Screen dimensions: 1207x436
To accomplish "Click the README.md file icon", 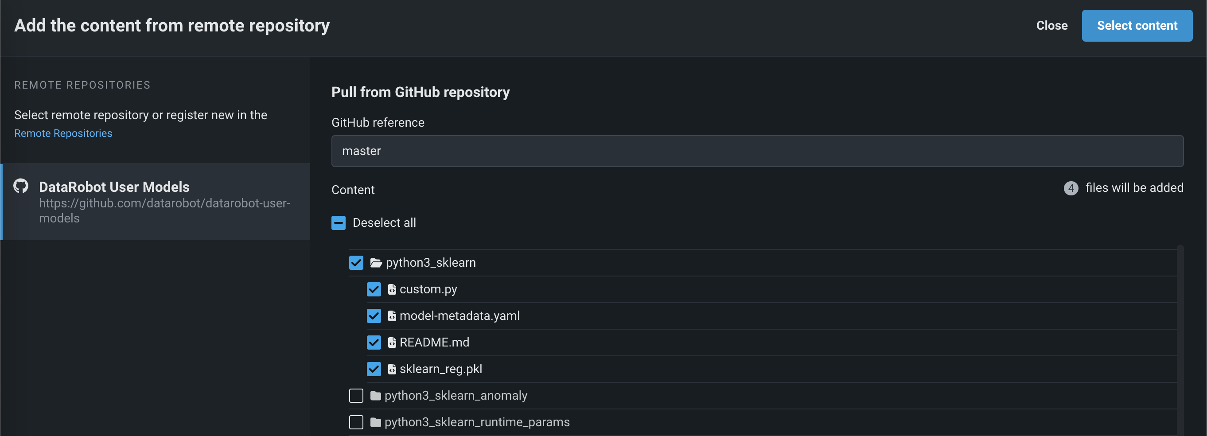I will (x=392, y=343).
